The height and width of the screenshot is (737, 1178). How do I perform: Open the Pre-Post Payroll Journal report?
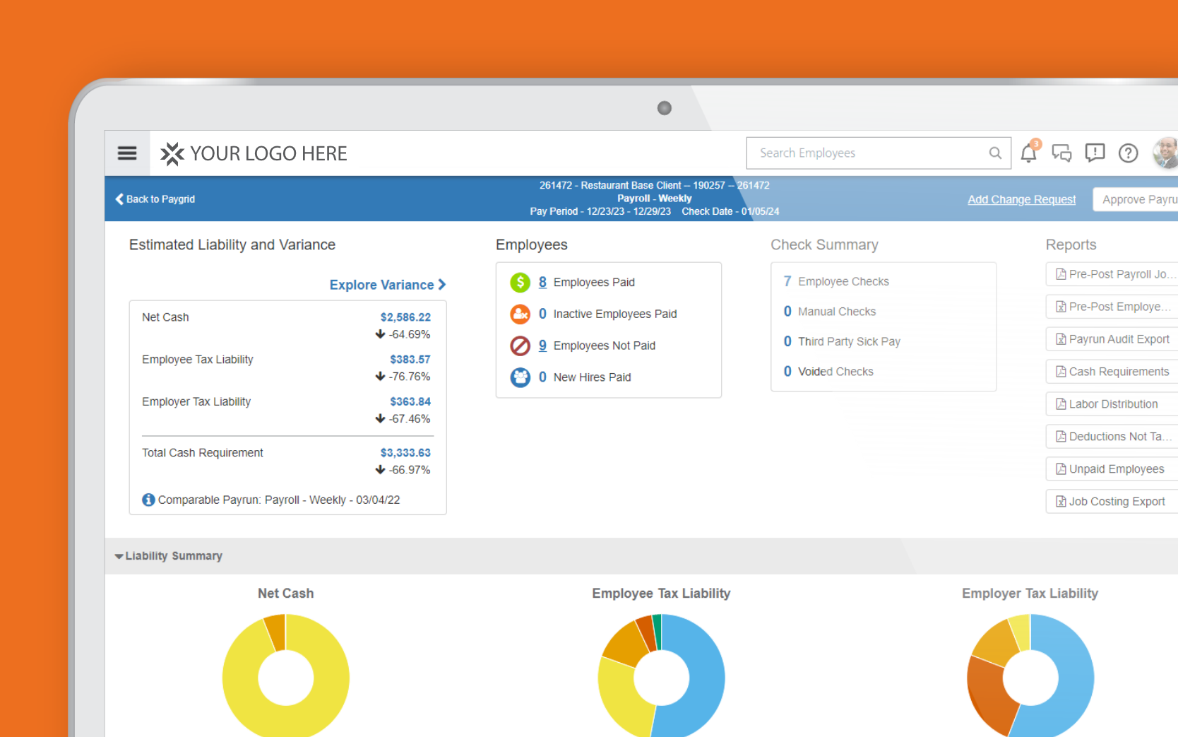pyautogui.click(x=1112, y=274)
